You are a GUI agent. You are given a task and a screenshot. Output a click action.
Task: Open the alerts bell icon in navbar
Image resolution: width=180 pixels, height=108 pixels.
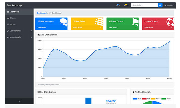click(x=125, y=5)
